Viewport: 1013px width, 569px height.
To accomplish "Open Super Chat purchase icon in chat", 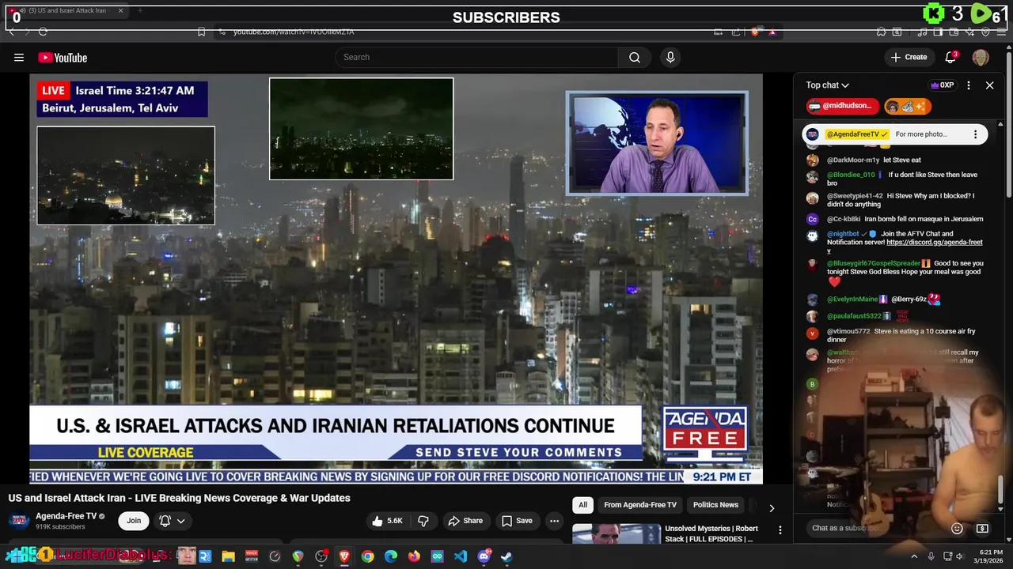I will point(982,528).
